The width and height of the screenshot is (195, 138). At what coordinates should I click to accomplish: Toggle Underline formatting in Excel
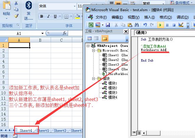tap(55, 16)
